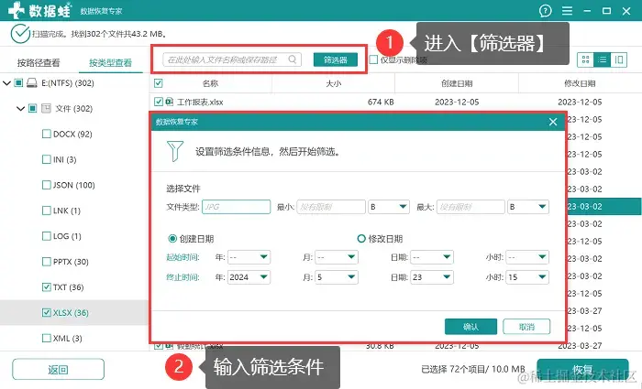Open the end time year 2024 dropdown
This screenshot has height=389, width=642.
tap(249, 277)
